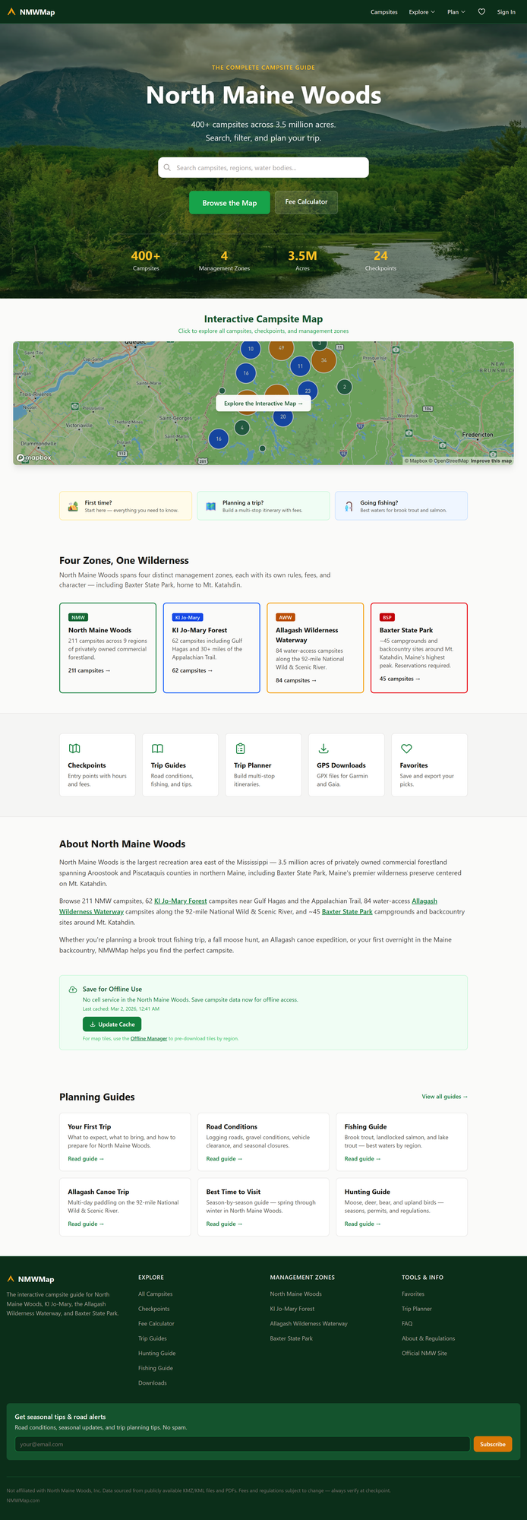Open Campsites in top navigation
Screen dimensions: 527x1520
(x=383, y=12)
